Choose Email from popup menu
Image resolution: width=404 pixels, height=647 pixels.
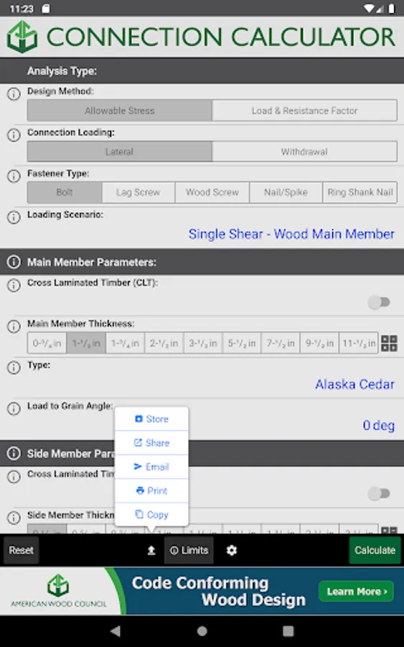point(151,467)
